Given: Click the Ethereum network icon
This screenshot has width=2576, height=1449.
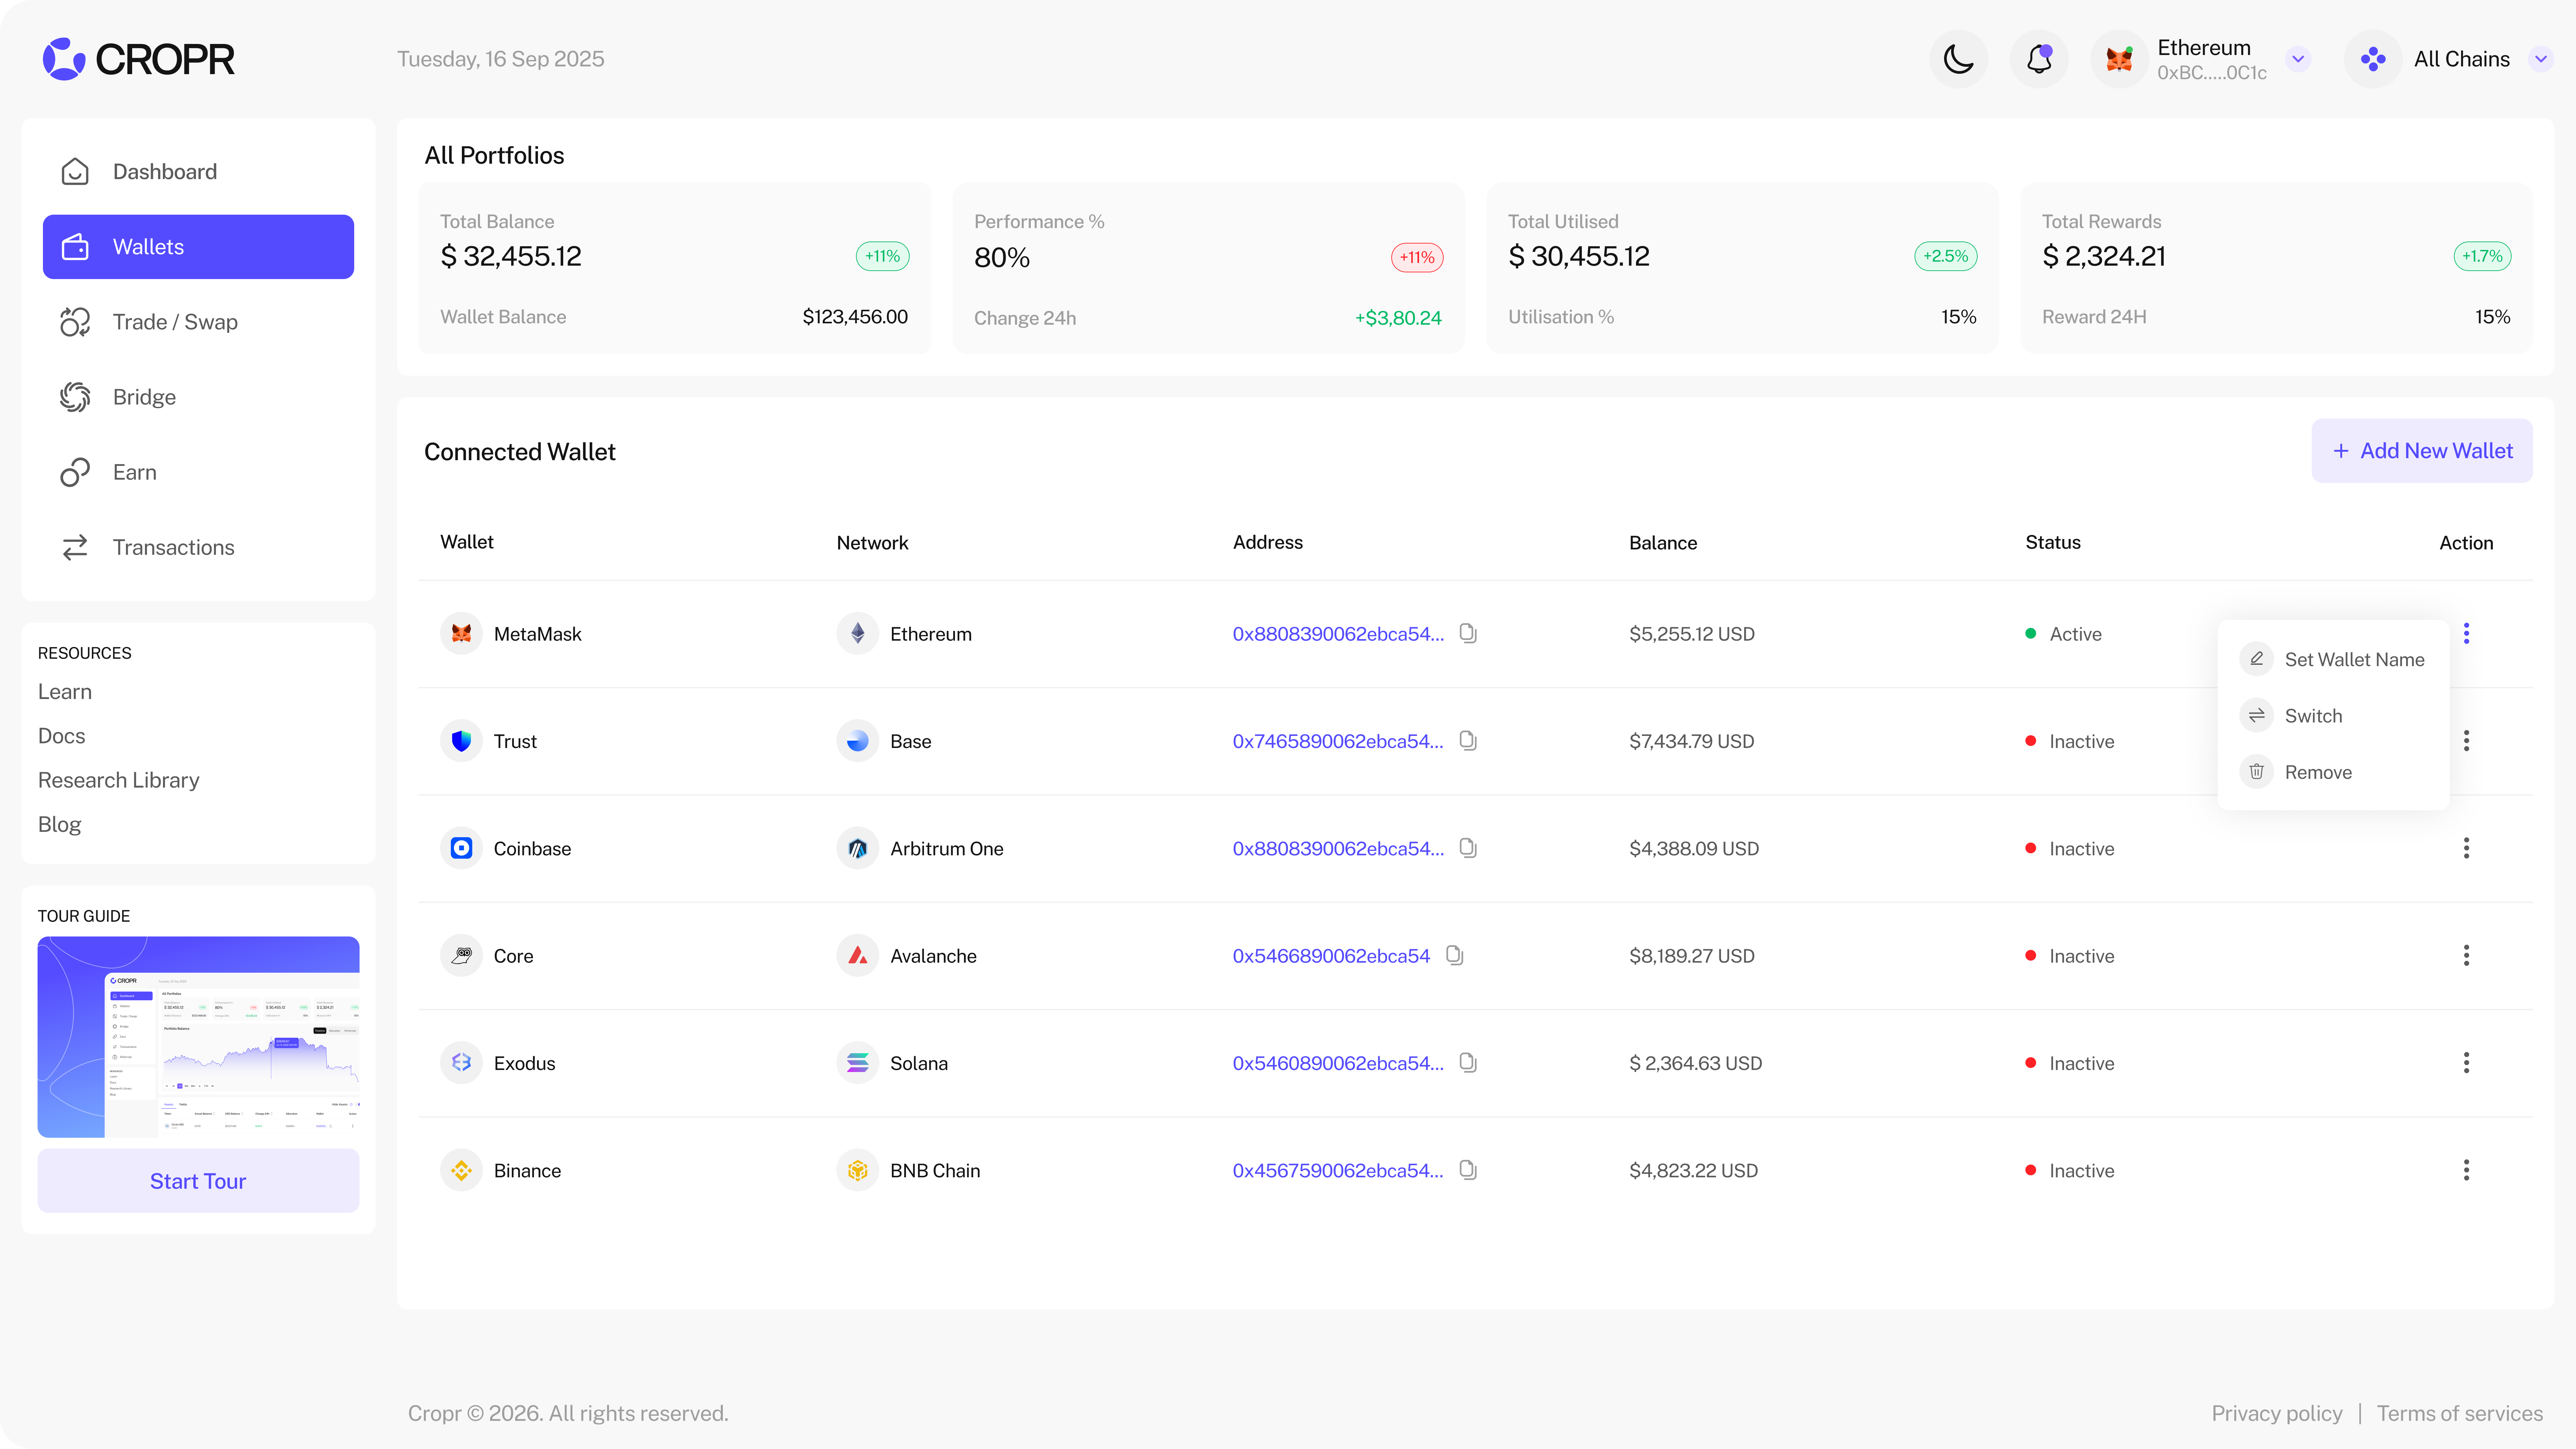Looking at the screenshot, I should 858,634.
